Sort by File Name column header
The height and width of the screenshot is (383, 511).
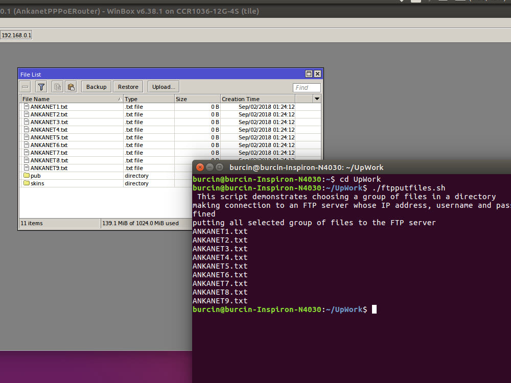(72, 99)
